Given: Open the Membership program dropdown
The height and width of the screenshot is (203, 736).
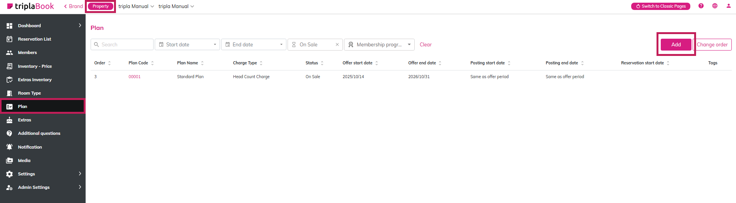Looking at the screenshot, I should pyautogui.click(x=379, y=45).
